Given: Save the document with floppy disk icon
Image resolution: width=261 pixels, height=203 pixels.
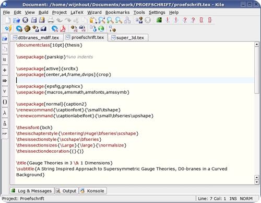Looking at the screenshot, I should [34, 20].
